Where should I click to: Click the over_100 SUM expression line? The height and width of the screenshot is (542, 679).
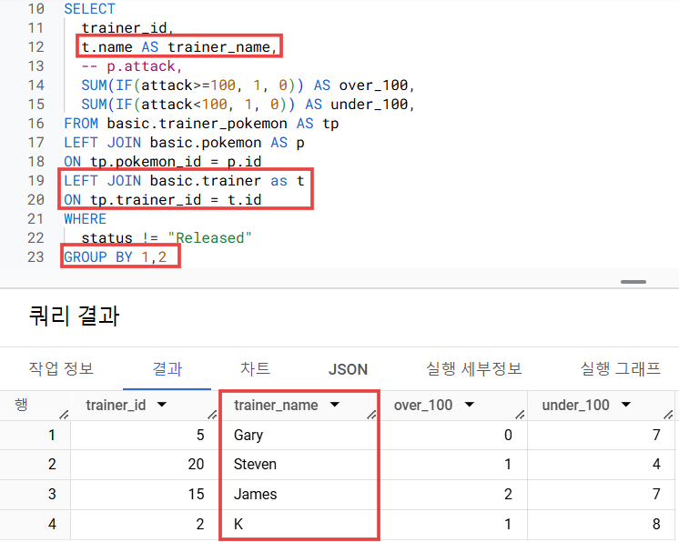(248, 85)
